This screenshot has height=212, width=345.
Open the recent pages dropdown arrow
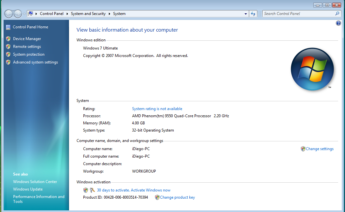click(x=24, y=14)
